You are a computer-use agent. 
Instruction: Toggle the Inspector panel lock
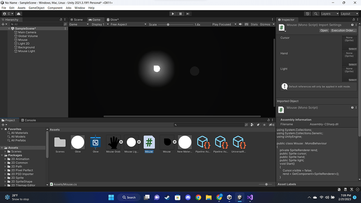click(x=353, y=20)
